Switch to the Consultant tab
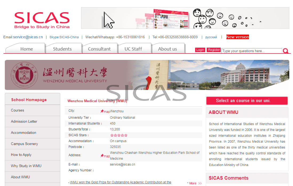Viewport: 293px width, 186px height. (x=99, y=49)
